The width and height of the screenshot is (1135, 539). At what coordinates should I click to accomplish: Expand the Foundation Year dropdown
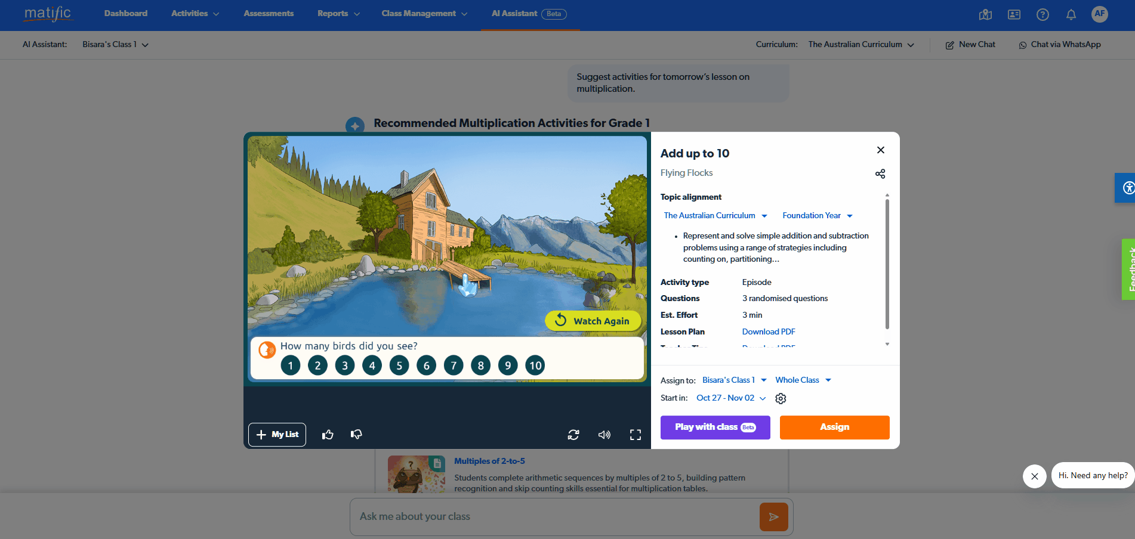tap(817, 216)
